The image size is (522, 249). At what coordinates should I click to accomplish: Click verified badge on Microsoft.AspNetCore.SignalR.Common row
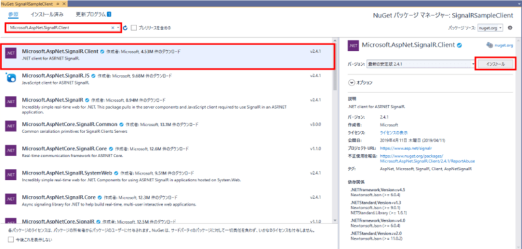121,124
